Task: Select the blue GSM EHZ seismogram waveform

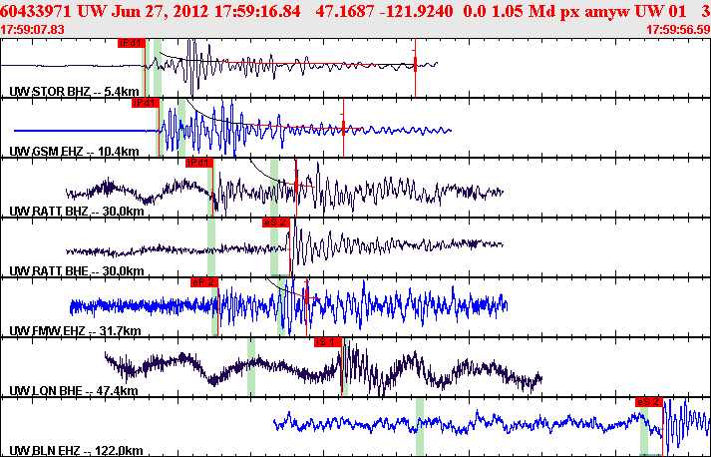Action: (x=232, y=128)
